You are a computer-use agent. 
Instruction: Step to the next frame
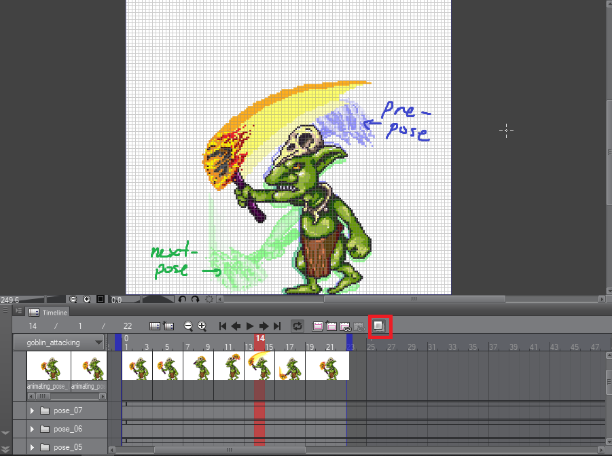coord(264,326)
